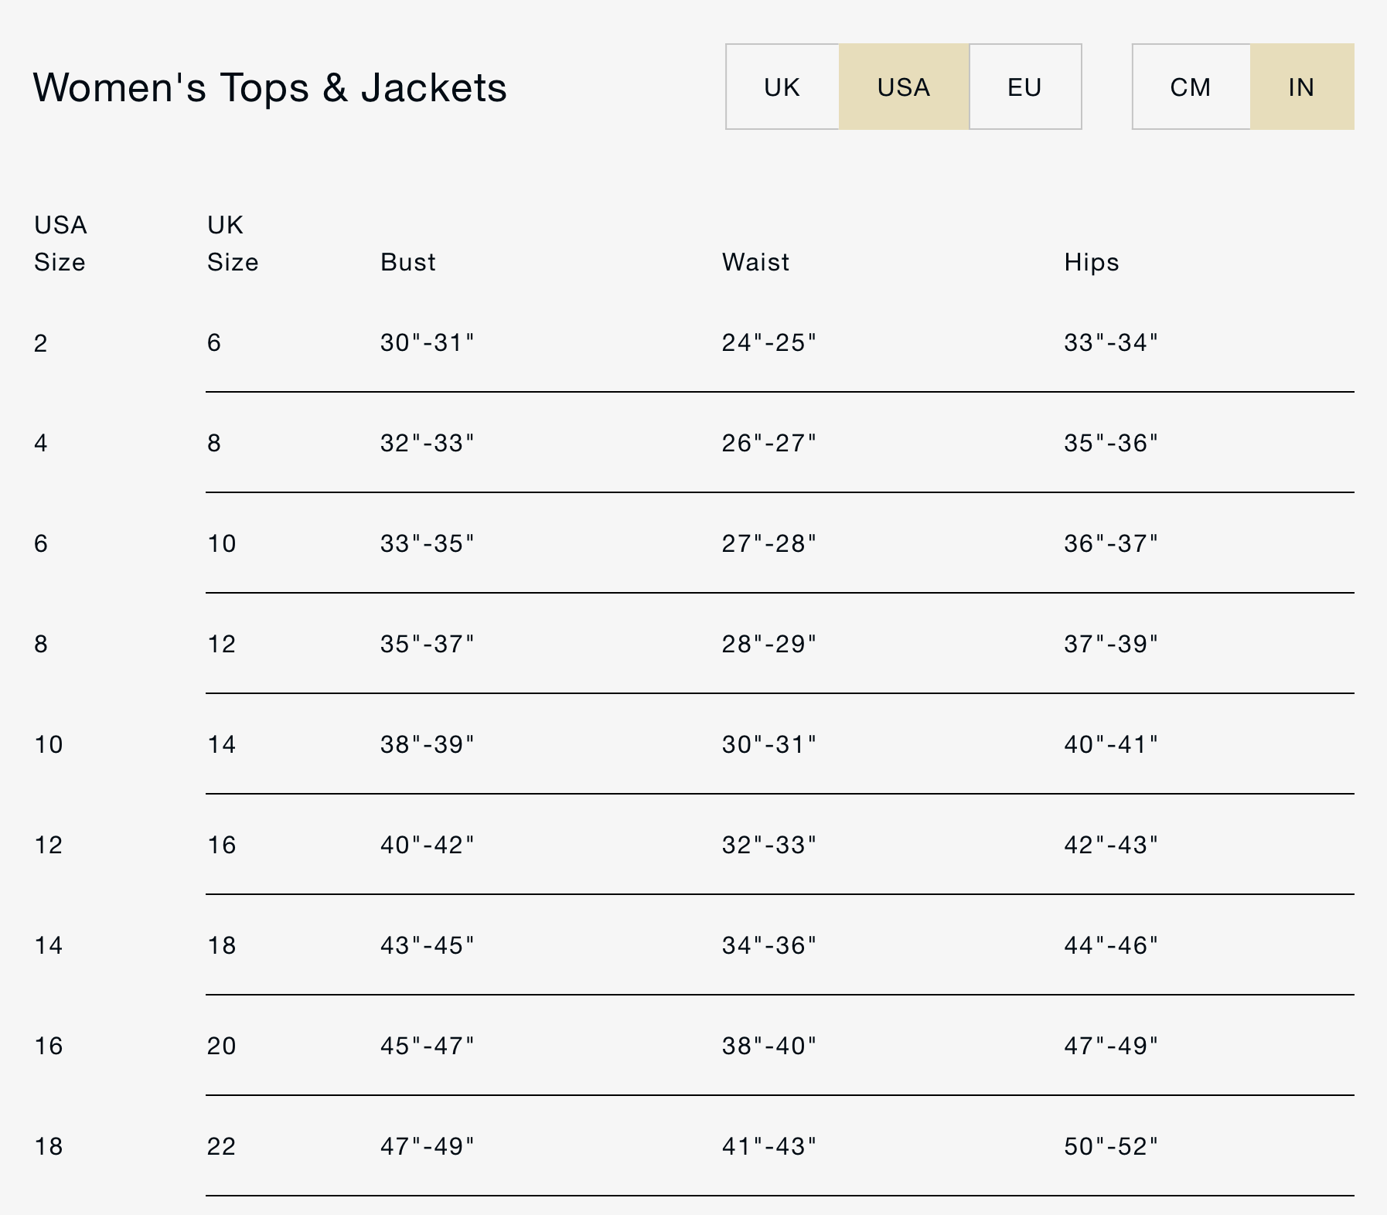Click the Women's Tops & Jackets heading

270,87
